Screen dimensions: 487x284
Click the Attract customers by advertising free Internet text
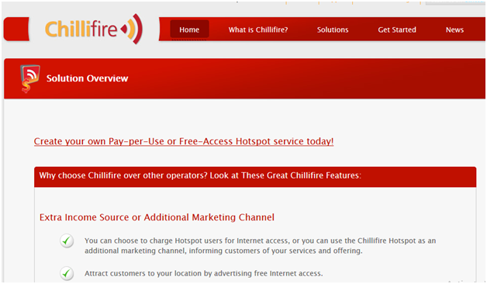coord(204,273)
